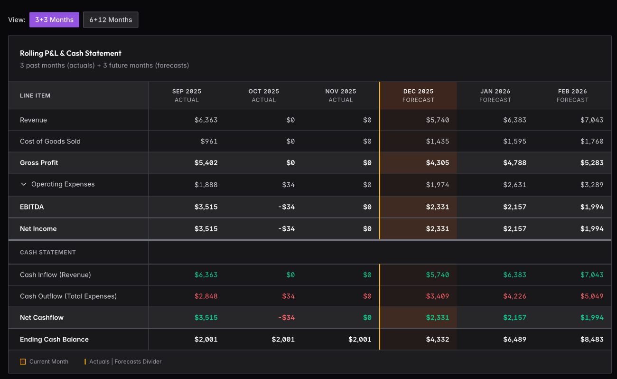Select the Operating Expenses row label
Screen dimensions: 617x379
click(x=63, y=184)
